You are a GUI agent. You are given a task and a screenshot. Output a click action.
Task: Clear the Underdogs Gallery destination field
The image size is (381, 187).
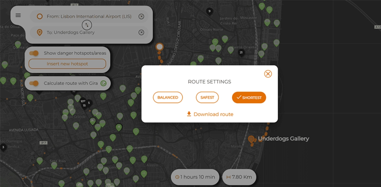141,33
